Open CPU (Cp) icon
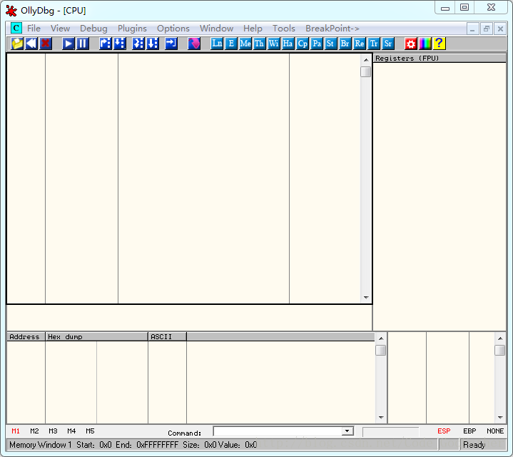 pos(303,44)
